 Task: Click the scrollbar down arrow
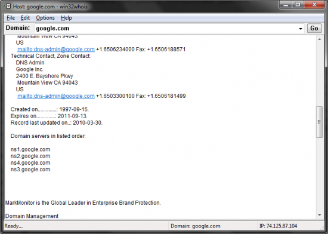320,215
